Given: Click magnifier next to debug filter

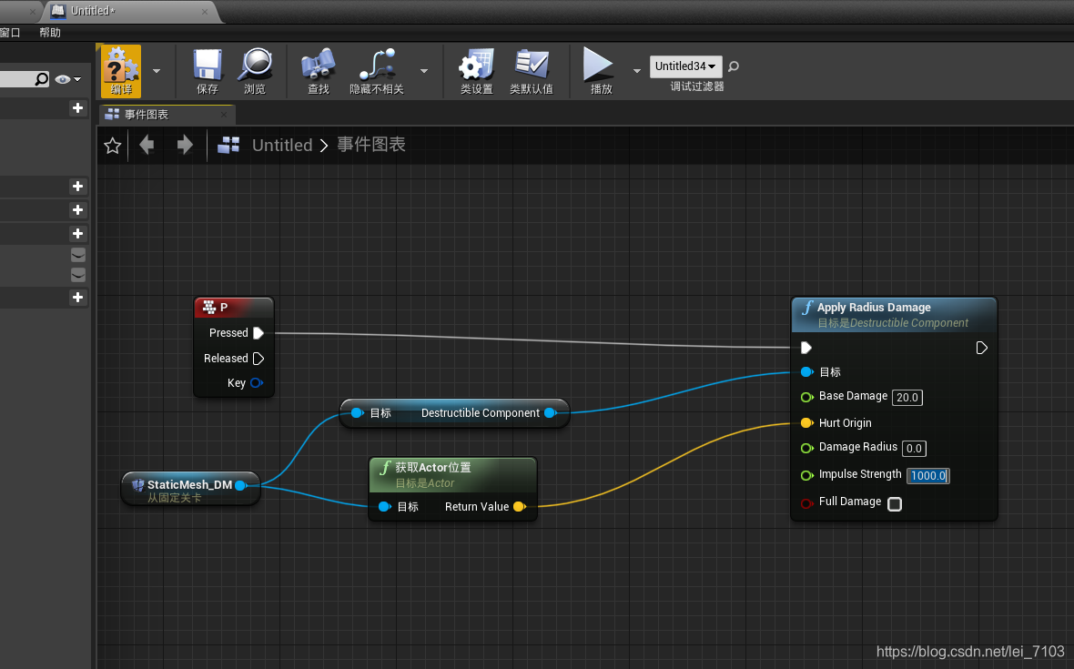Looking at the screenshot, I should 734,66.
